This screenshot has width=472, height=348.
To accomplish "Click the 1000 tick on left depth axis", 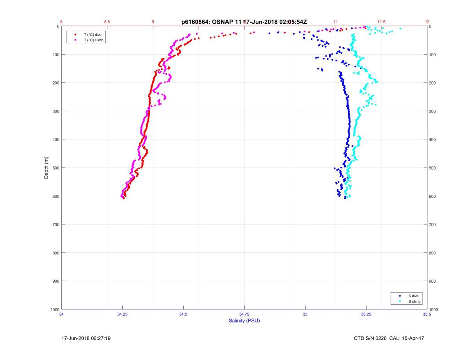I will pyautogui.click(x=54, y=309).
